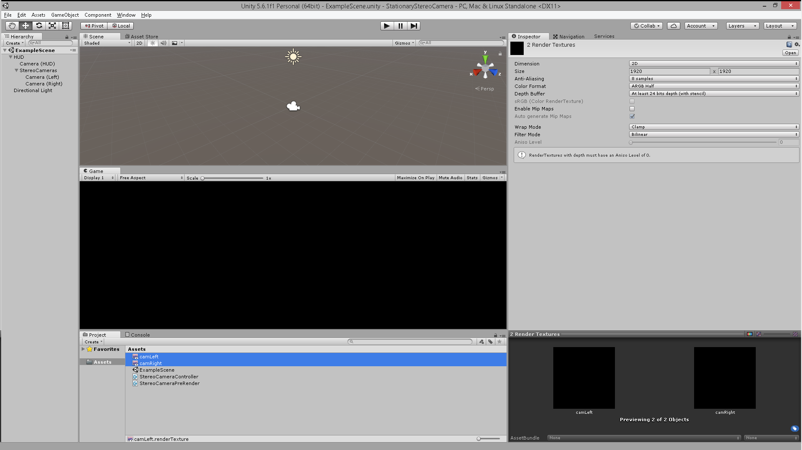Click the Collab button
Viewport: 802px width, 450px height.
pos(647,26)
